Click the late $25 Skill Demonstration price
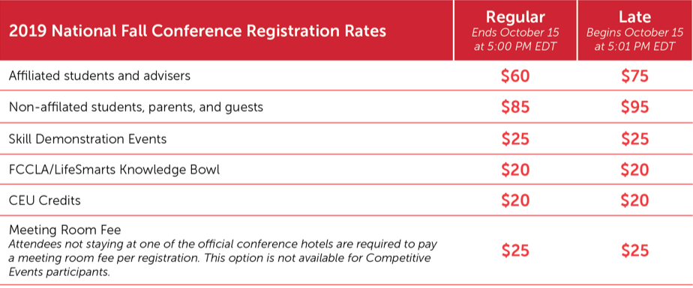 (635, 139)
